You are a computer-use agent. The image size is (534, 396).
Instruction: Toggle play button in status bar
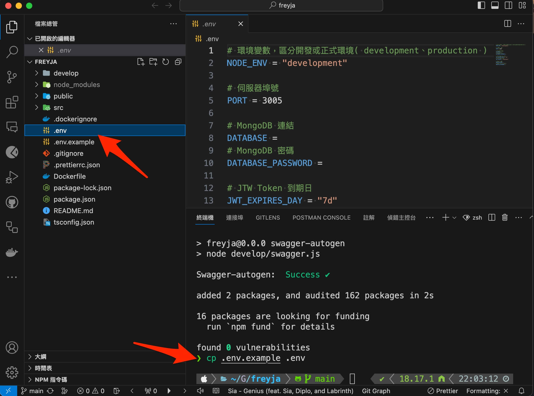[169, 391]
